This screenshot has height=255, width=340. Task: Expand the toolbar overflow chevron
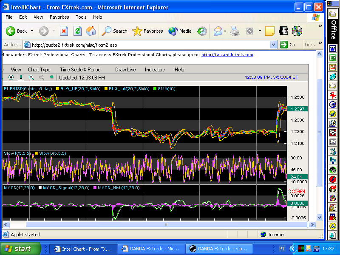coord(320,26)
